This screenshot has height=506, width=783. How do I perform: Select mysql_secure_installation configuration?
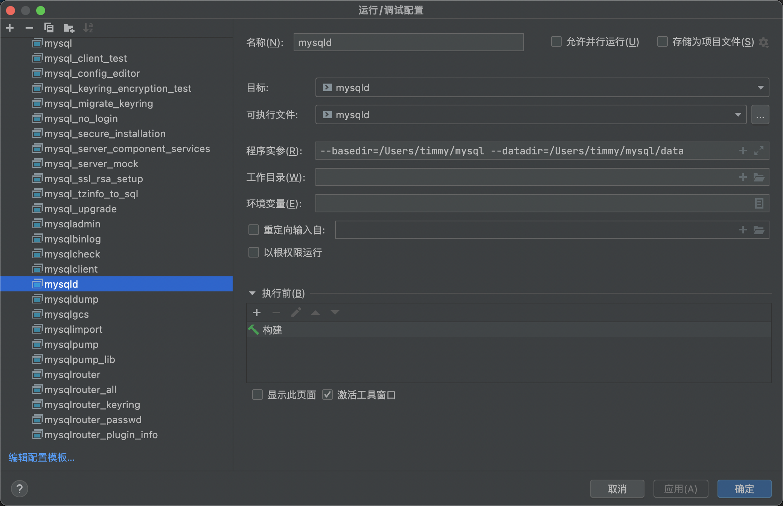[117, 134]
